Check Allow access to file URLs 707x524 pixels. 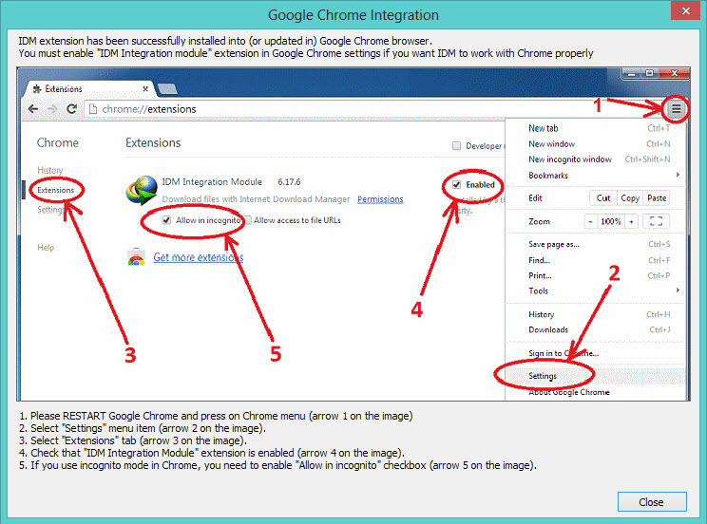[247, 220]
